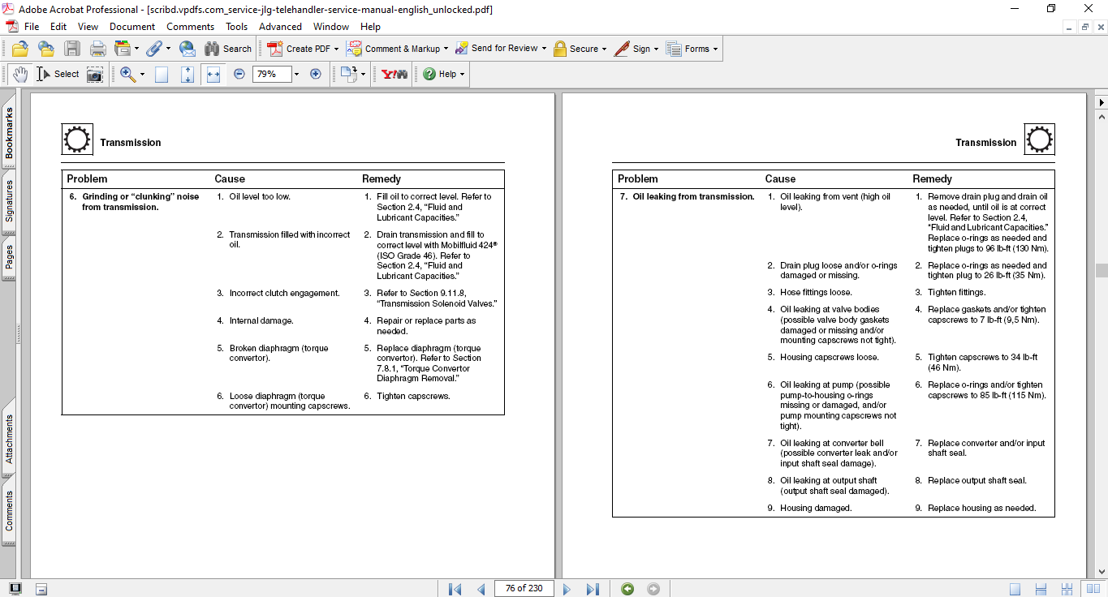
Task: Click the zoom out minus button
Action: pos(239,74)
